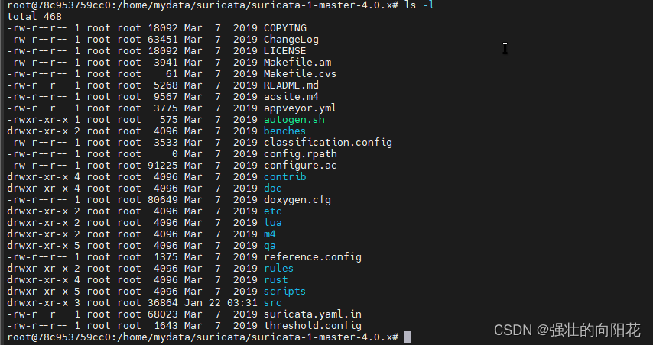This screenshot has width=653, height=345.
Task: Select the 575 size of autogen.sh
Action: click(x=169, y=120)
